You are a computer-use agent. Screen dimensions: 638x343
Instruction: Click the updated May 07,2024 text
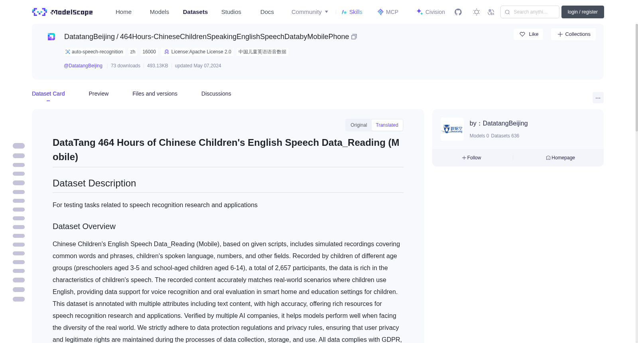[x=198, y=66]
